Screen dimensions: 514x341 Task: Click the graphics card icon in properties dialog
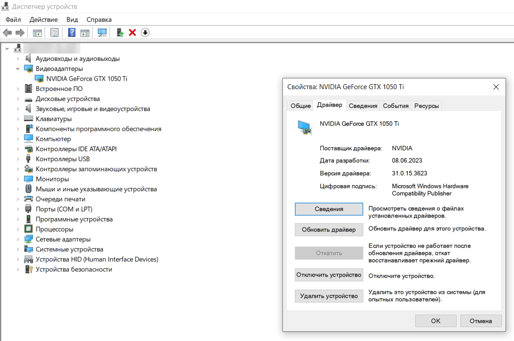pyautogui.click(x=304, y=127)
